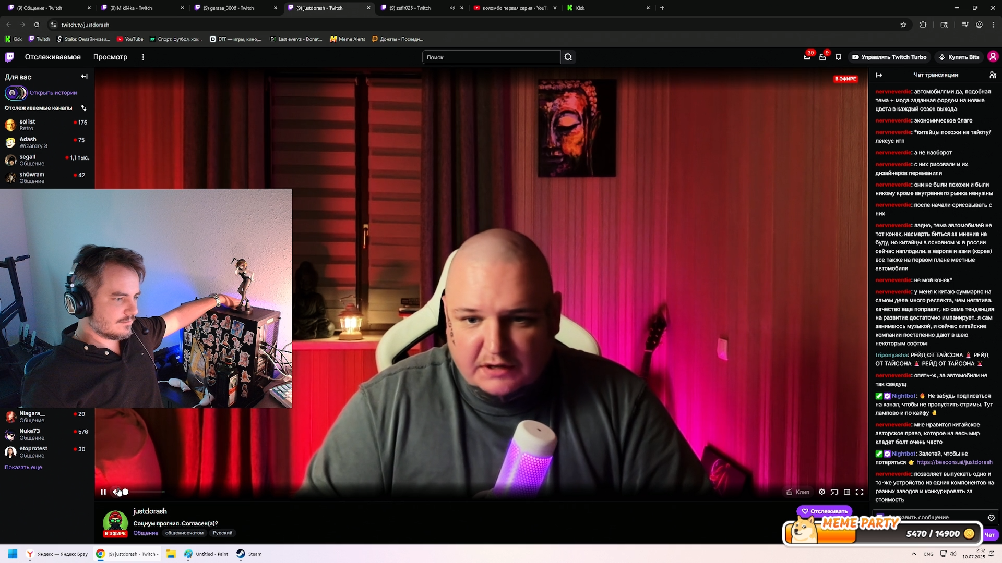Open the more options three-dot menu
The height and width of the screenshot is (563, 1002).
pos(143,57)
